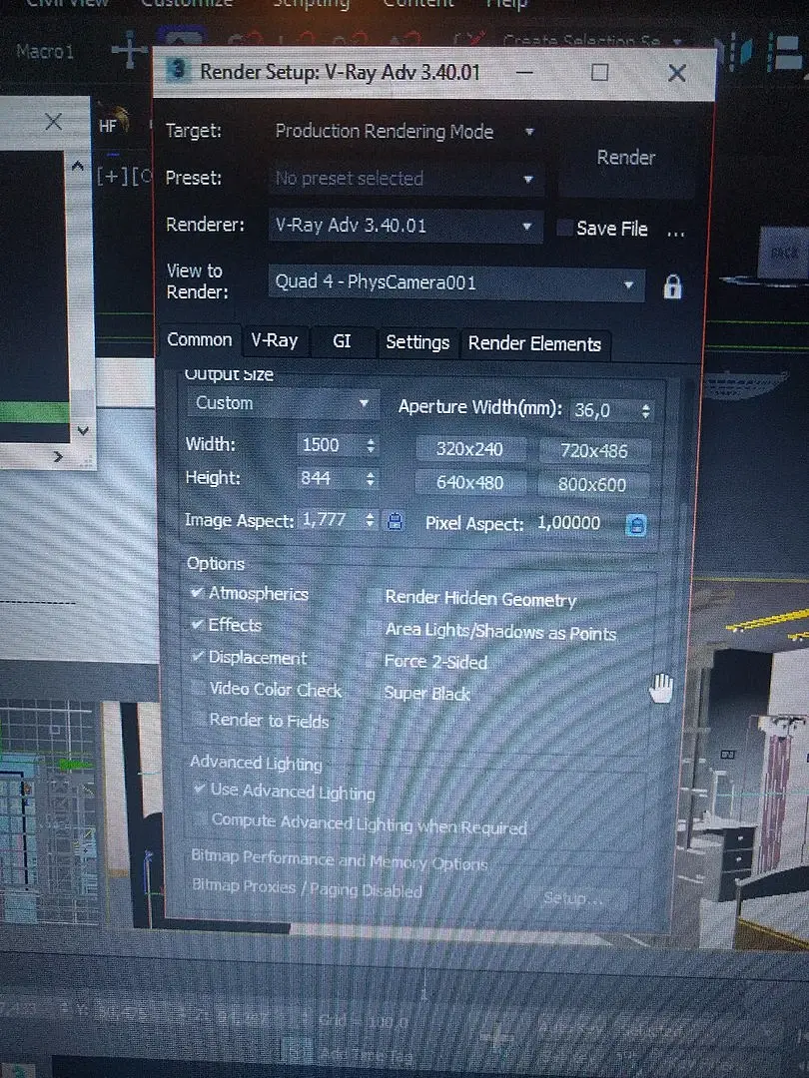Click the Aperture Width field 36,0

point(602,410)
